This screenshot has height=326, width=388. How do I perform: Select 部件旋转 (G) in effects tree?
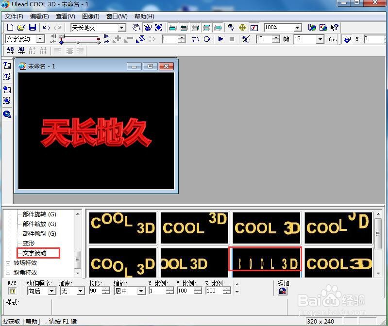pyautogui.click(x=39, y=214)
